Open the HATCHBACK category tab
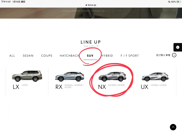Viewport: 182px width, 136px height. pos(70,56)
